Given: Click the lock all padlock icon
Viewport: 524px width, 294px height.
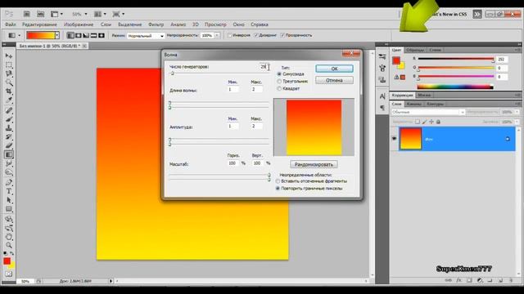Looking at the screenshot, I should [x=438, y=122].
